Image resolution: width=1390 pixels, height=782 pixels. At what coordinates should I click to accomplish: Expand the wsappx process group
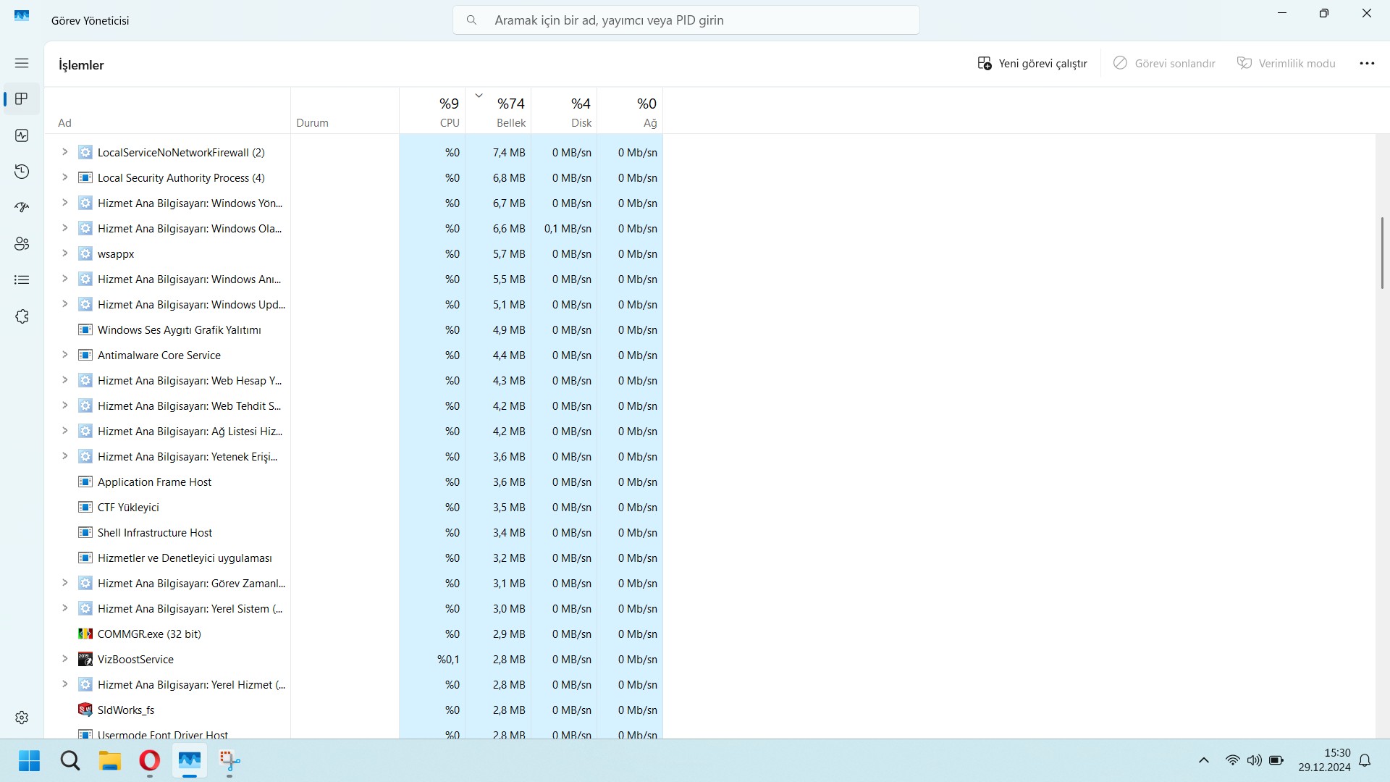click(x=64, y=253)
